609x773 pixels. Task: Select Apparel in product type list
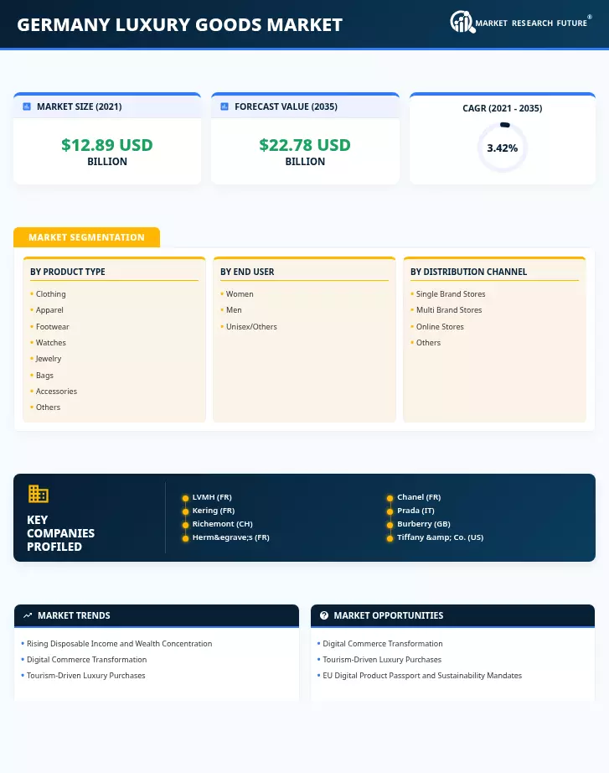coord(49,310)
